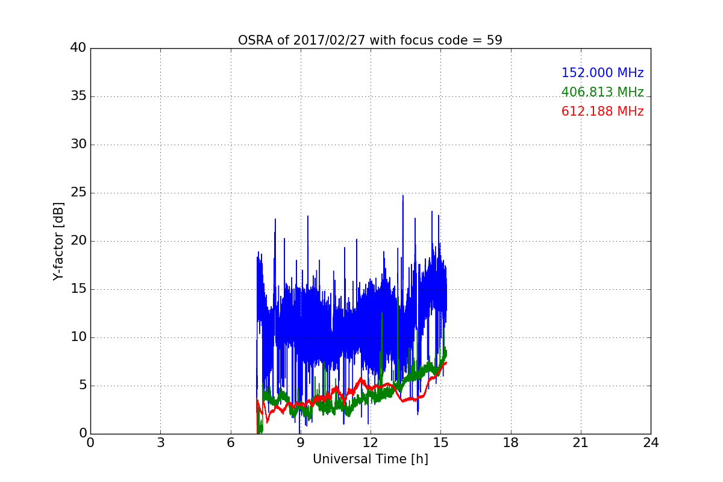Viewport: 723px width, 482px height.
Task: Click the Y-factor [dB] axis label
Action: [58, 241]
